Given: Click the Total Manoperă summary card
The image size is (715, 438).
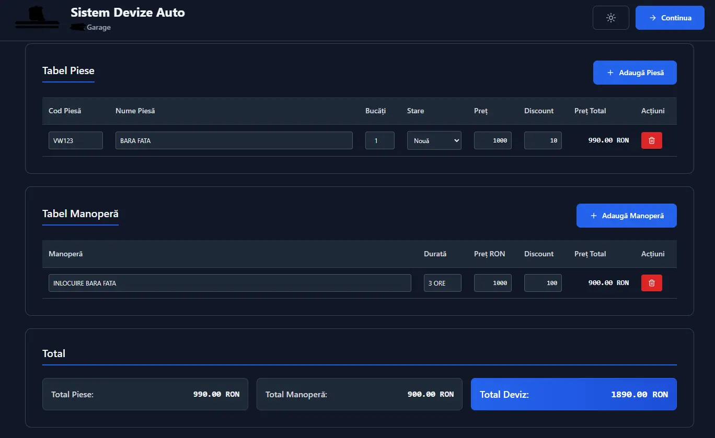Looking at the screenshot, I should tap(359, 394).
